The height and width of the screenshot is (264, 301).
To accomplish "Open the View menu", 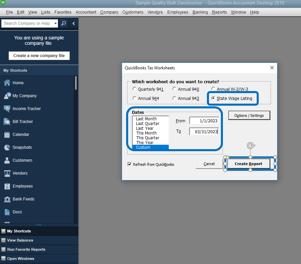I will point(32,12).
